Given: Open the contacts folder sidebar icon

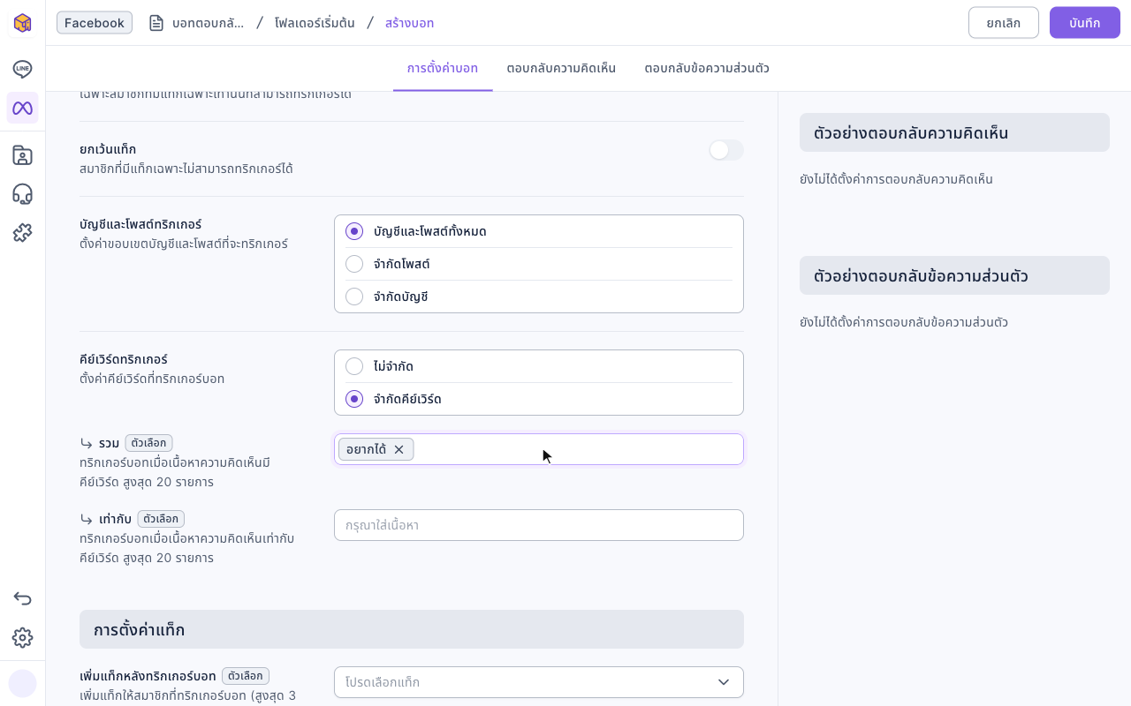Looking at the screenshot, I should pyautogui.click(x=22, y=155).
